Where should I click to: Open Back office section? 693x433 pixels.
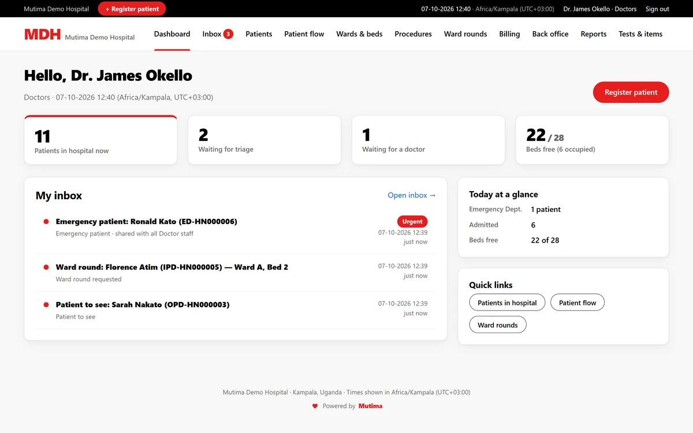550,34
